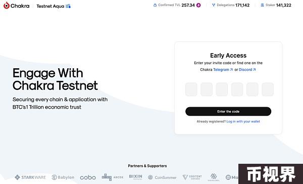This screenshot has width=303, height=184.
Task: Click the ABCDE partner logo
Action: (x=113, y=177)
